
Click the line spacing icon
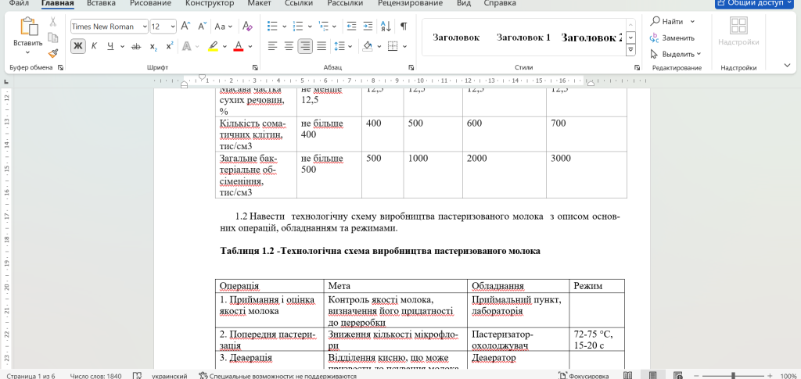[339, 46]
